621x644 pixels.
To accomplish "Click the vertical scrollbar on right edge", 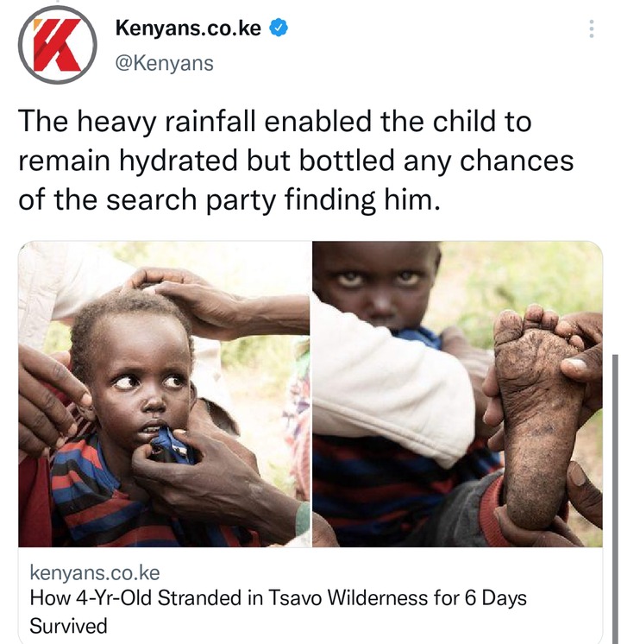I will pyautogui.click(x=614, y=498).
